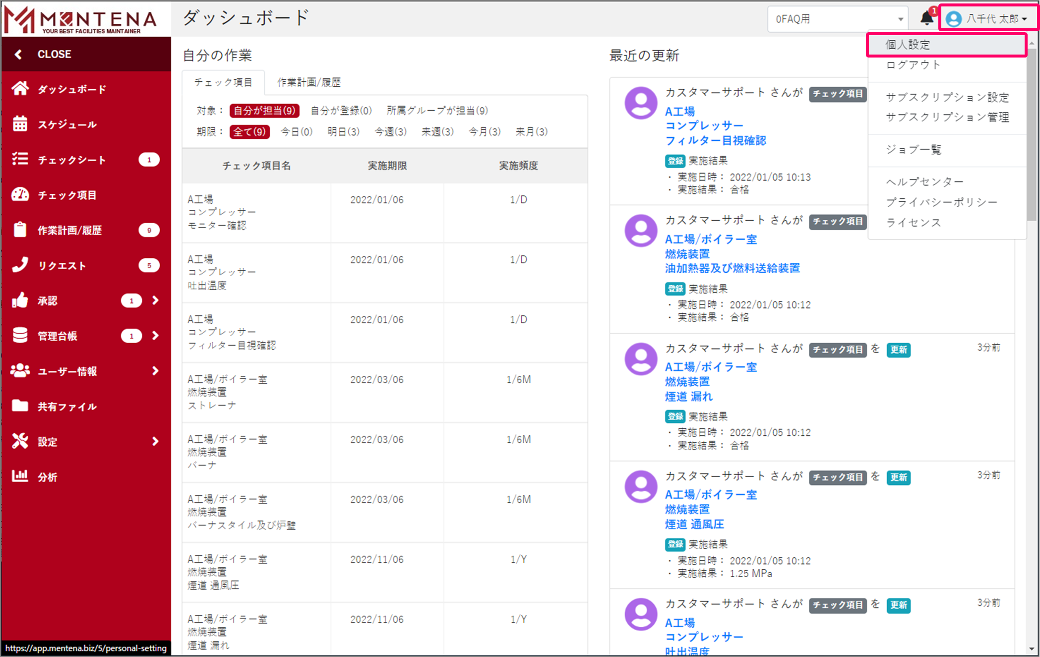This screenshot has height=657, width=1040.
Task: Toggle the 所属グループが担当(9) filter
Action: 437,111
